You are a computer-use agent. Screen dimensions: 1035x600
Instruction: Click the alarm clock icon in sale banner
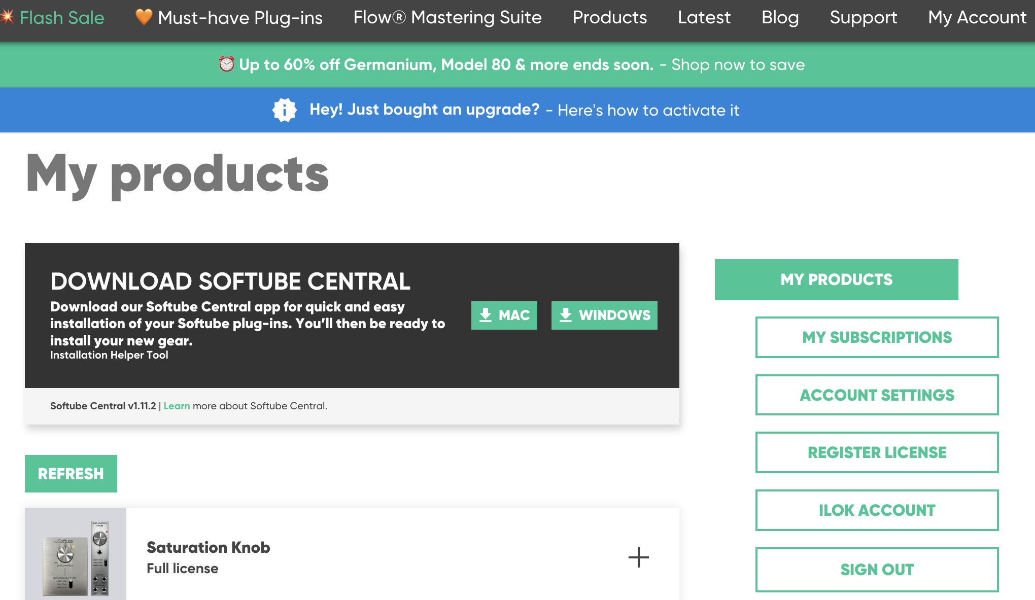pos(226,64)
